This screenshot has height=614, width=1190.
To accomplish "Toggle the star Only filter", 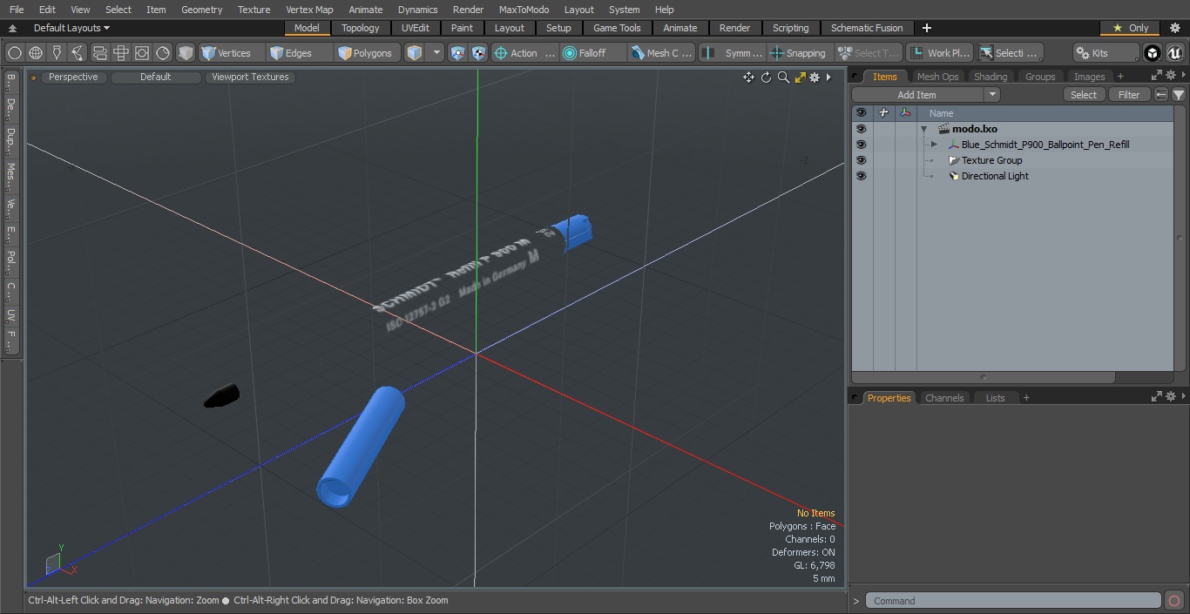I will [1131, 28].
